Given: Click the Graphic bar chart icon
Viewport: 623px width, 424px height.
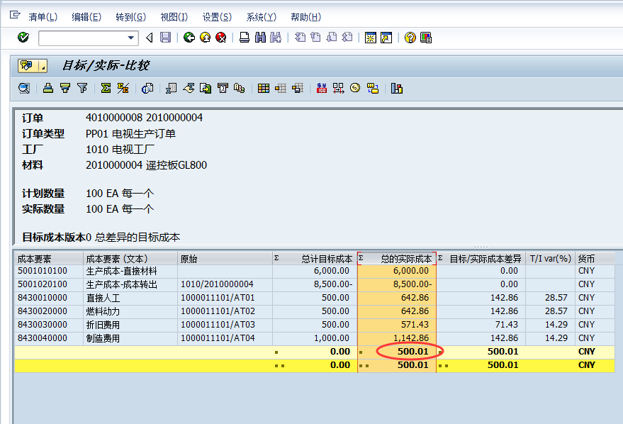Looking at the screenshot, I should tap(396, 88).
